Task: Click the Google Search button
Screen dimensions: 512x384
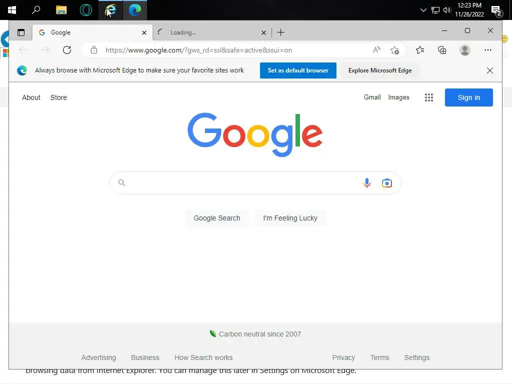Action: [x=217, y=218]
